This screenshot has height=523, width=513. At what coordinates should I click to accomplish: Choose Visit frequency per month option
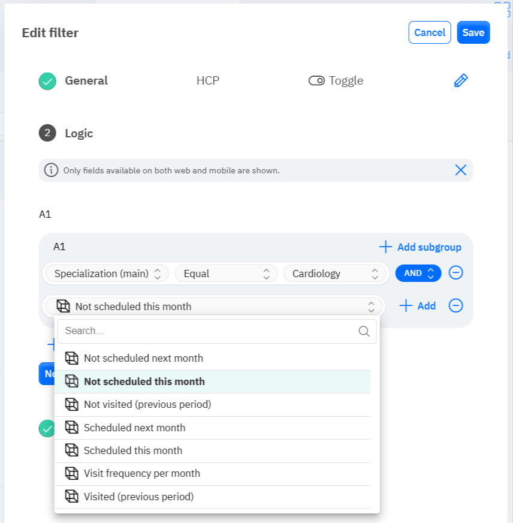[212, 474]
